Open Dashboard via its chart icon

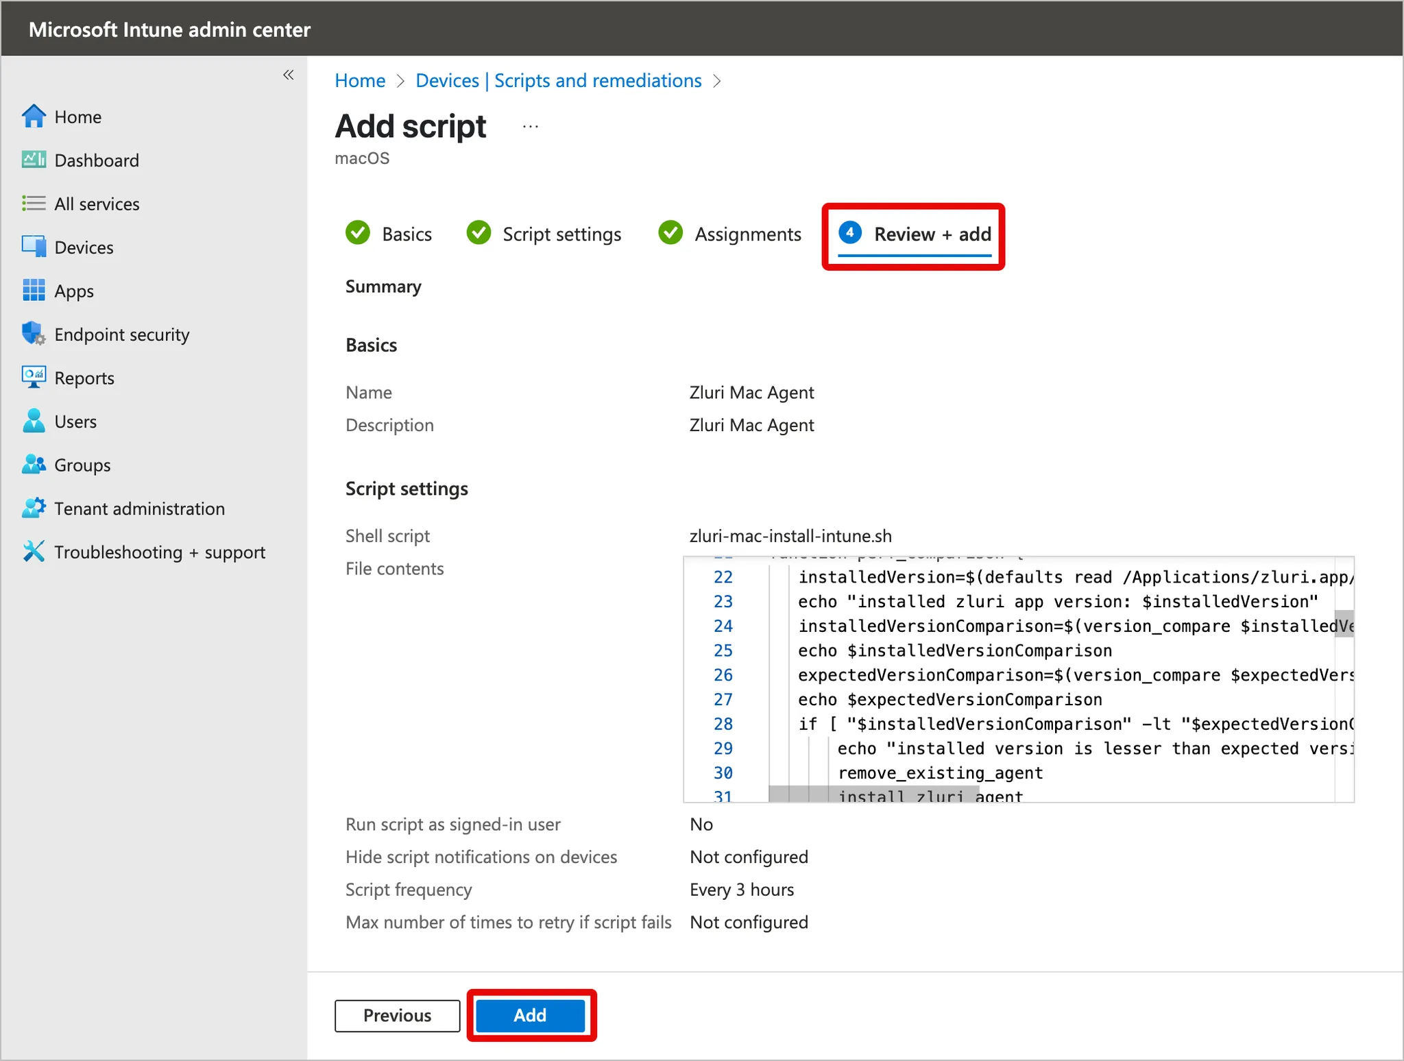[x=34, y=160]
